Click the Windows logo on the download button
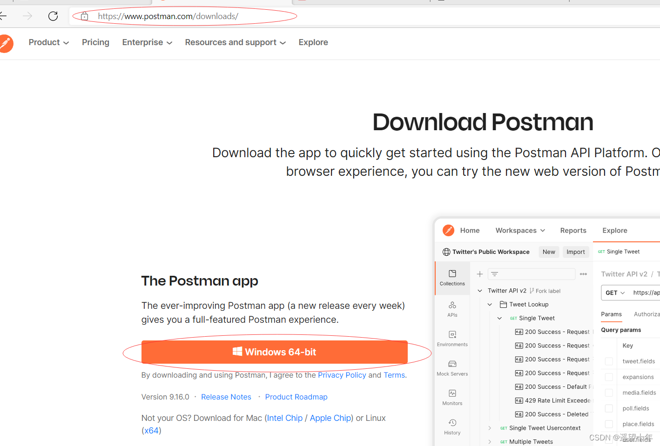 coord(237,352)
